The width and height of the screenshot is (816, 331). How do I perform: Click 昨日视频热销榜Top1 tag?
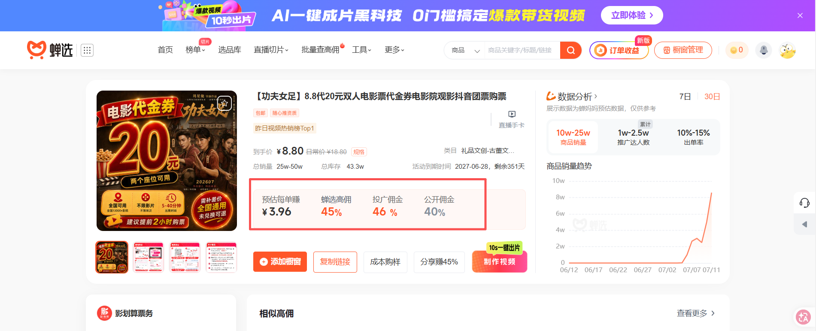285,128
